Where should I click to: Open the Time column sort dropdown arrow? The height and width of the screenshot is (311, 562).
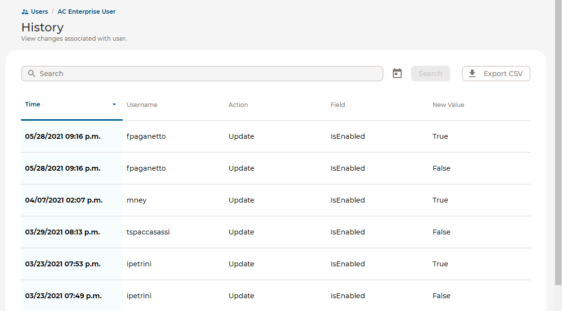(x=114, y=104)
